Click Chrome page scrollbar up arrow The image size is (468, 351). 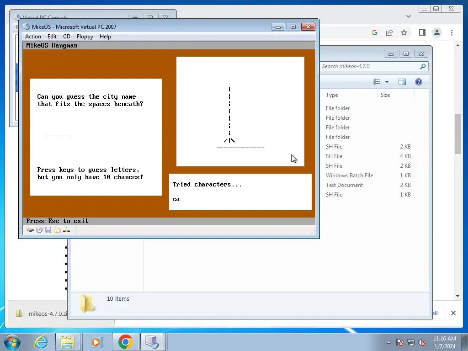click(457, 45)
